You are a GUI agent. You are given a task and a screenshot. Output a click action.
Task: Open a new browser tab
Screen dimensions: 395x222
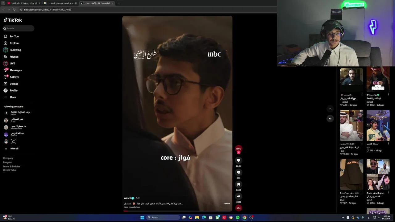point(118,3)
